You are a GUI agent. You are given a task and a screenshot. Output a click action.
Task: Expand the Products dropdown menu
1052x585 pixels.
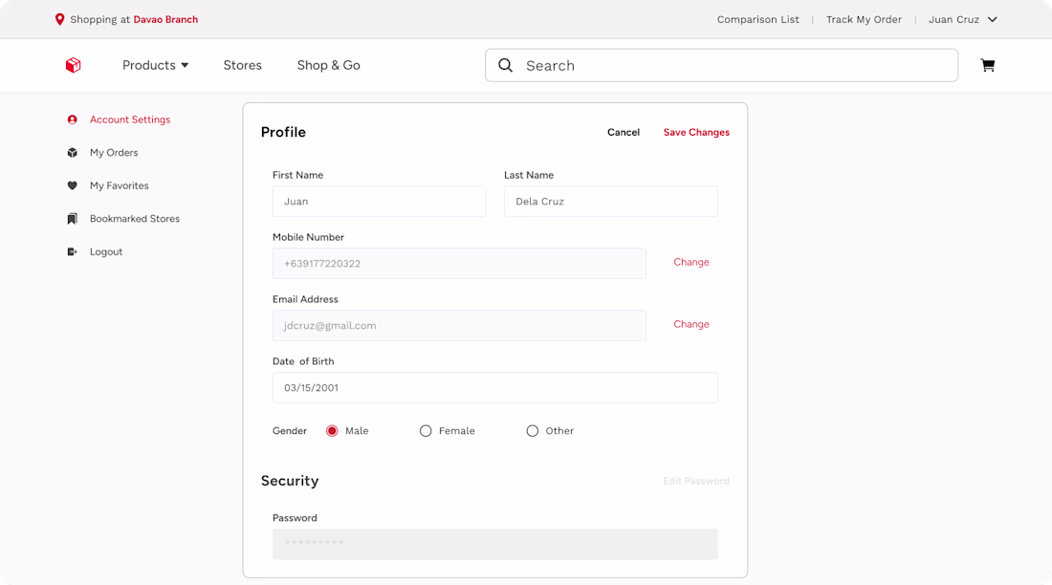pyautogui.click(x=155, y=65)
